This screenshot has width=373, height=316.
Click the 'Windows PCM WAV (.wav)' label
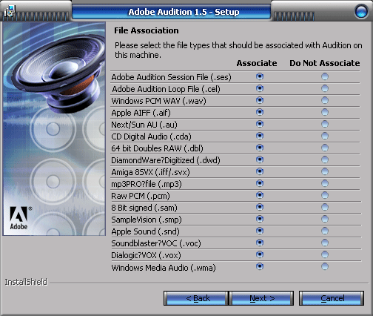(x=158, y=101)
